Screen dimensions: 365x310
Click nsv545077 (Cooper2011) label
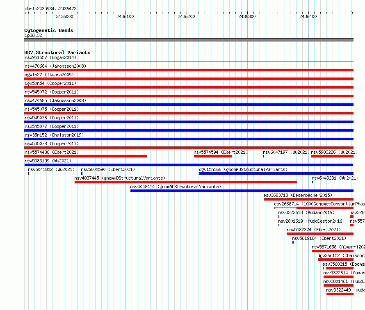[52, 126]
